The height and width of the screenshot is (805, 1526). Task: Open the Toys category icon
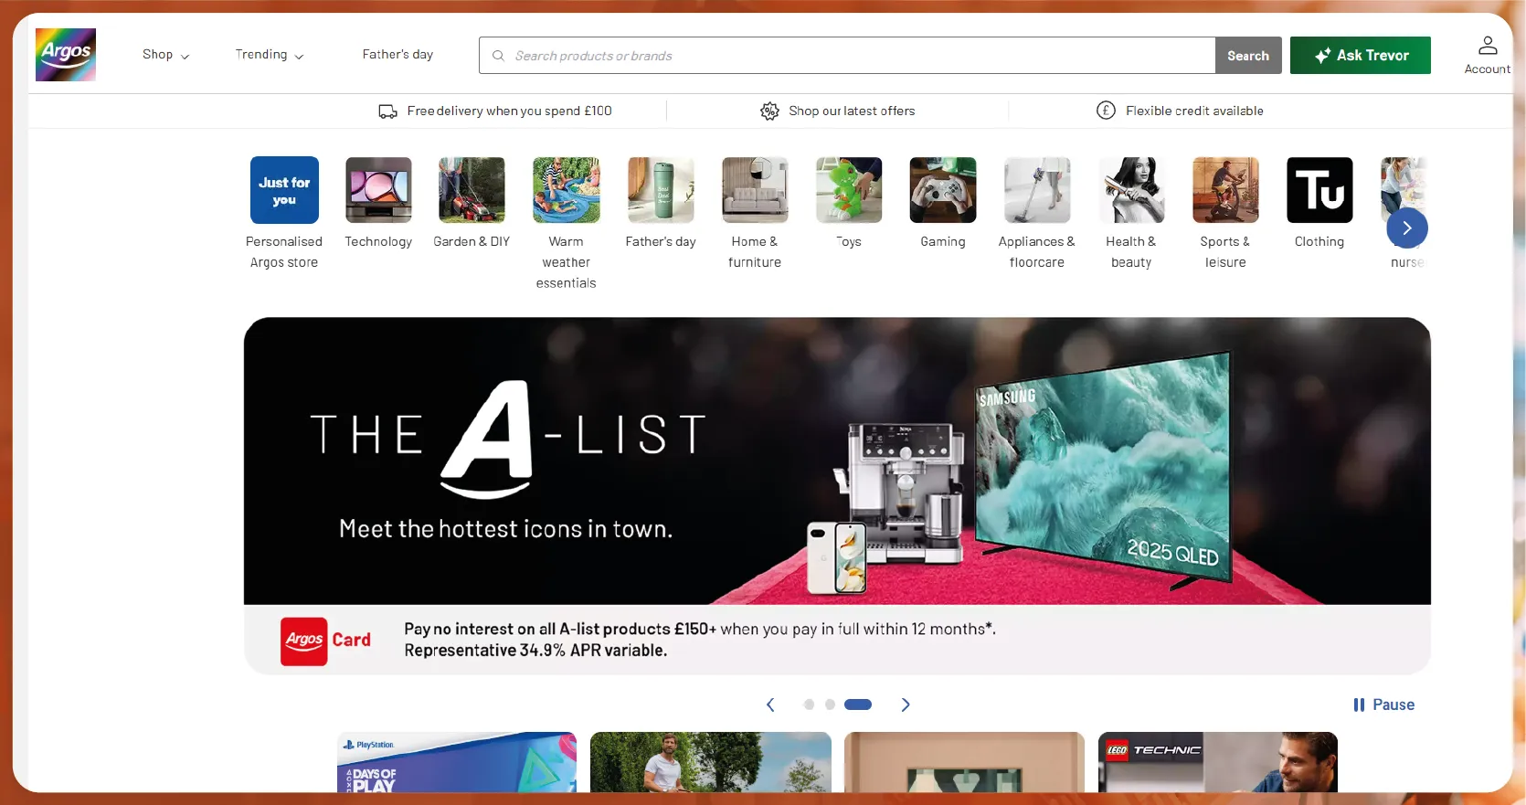click(848, 190)
